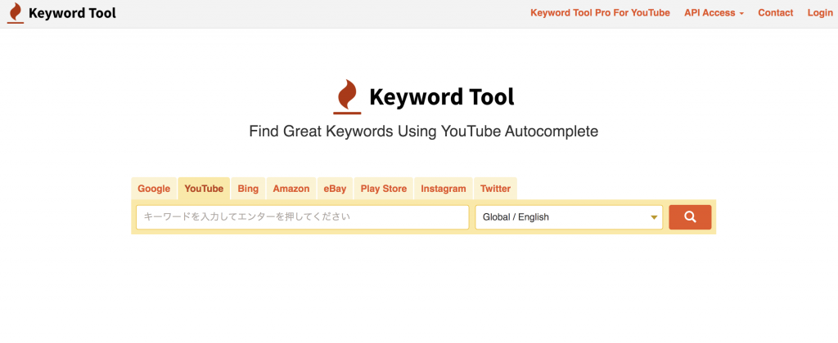
Task: Open the Amazon tab
Action: [291, 189]
